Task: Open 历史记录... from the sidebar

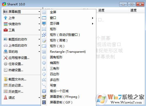Action: pyautogui.click(x=22, y=85)
